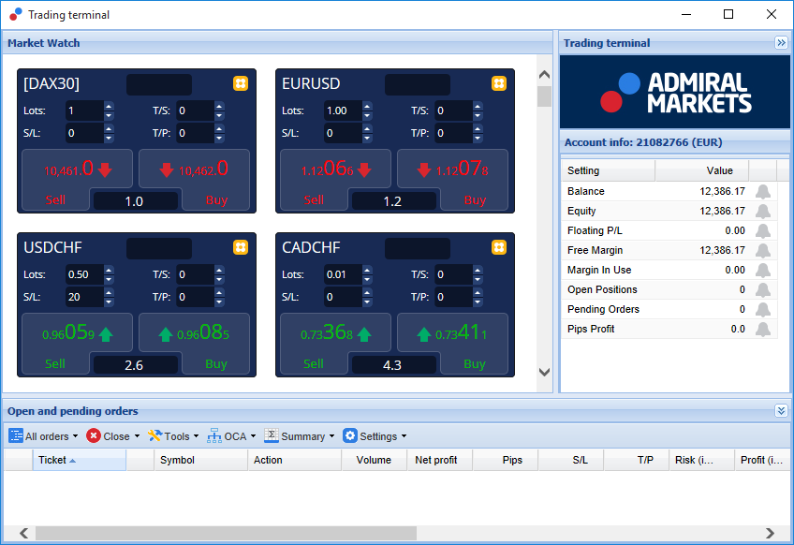This screenshot has height=545, width=794.
Task: Click the horizontal scrollbar in the orders list
Action: click(x=226, y=533)
